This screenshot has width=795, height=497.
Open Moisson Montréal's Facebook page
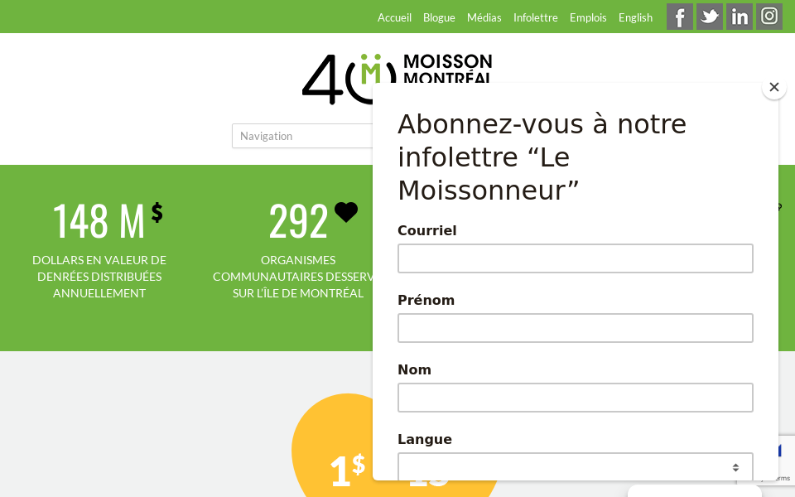[x=679, y=17]
